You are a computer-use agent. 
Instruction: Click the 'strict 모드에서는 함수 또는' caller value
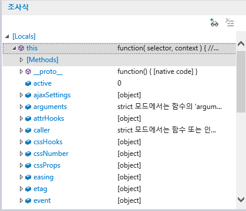tap(167, 130)
